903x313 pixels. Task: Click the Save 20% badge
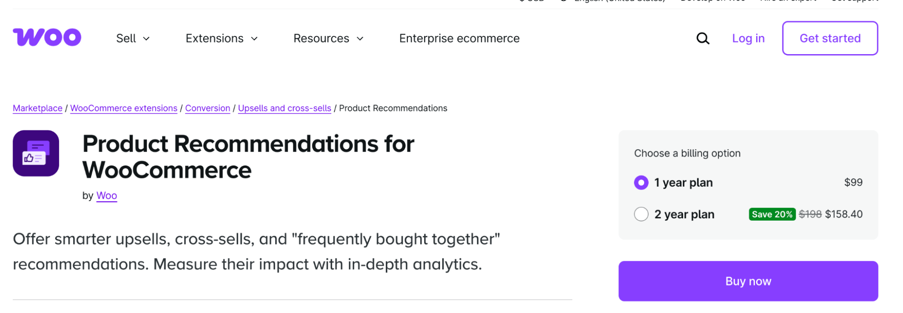click(x=772, y=214)
